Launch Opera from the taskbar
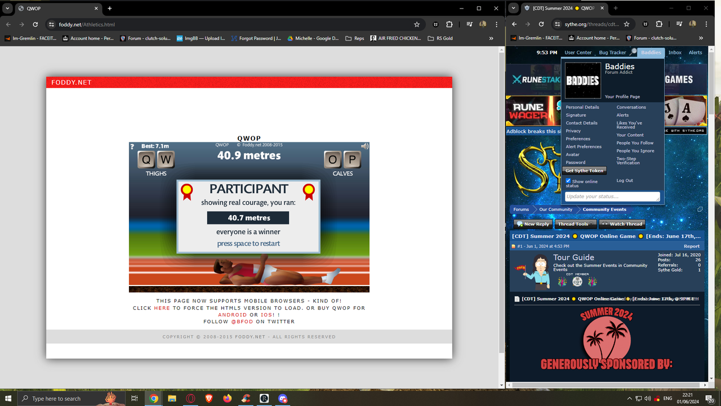Viewport: 721px width, 406px height. click(x=190, y=398)
